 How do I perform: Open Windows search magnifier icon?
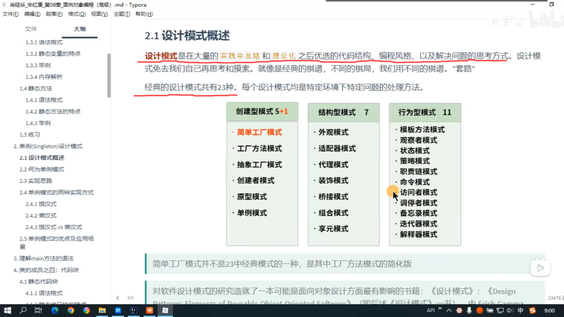[23, 310]
